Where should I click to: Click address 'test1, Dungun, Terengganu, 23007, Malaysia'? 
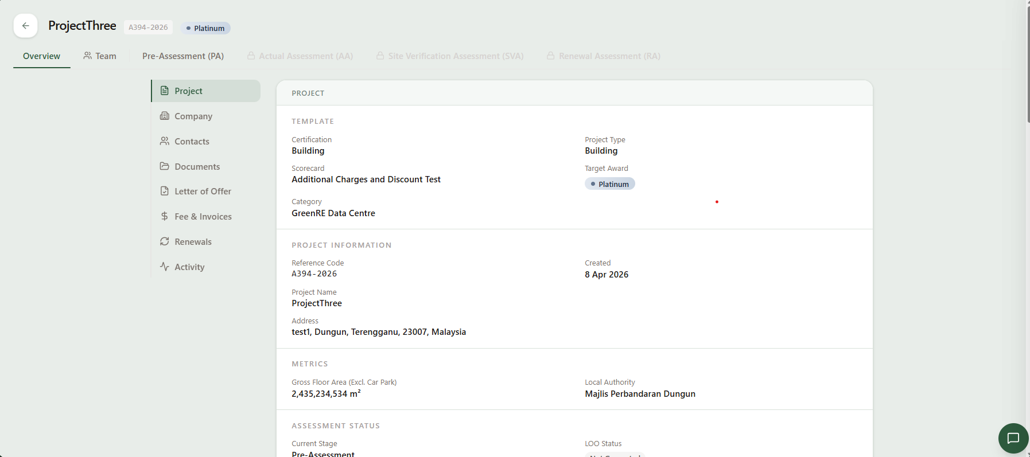(379, 332)
